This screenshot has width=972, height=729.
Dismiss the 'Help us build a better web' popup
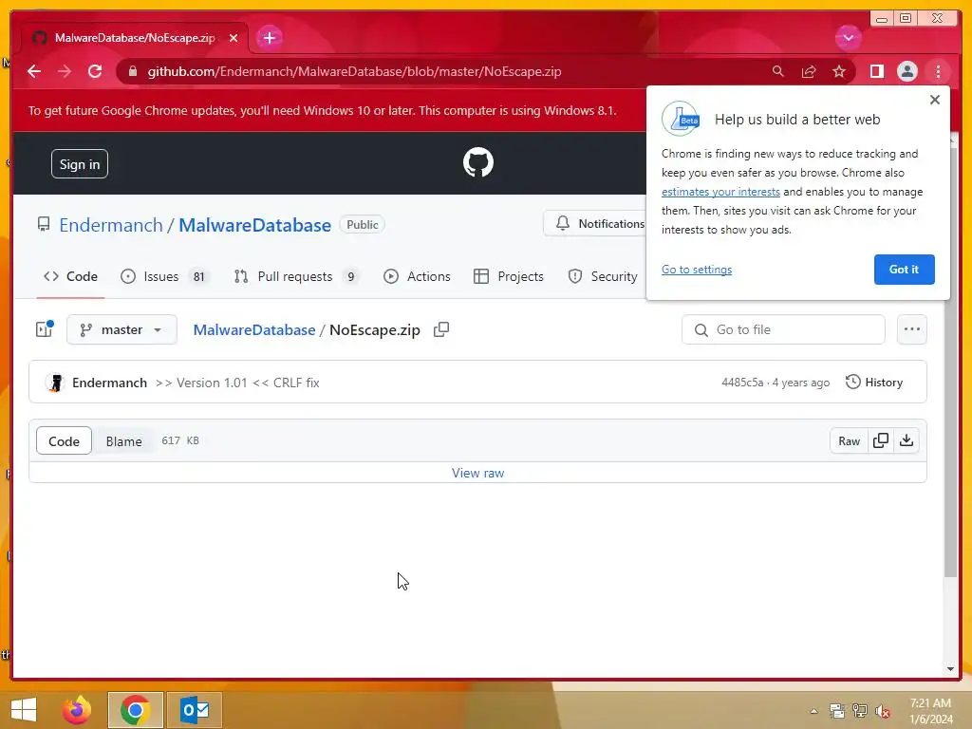935,100
